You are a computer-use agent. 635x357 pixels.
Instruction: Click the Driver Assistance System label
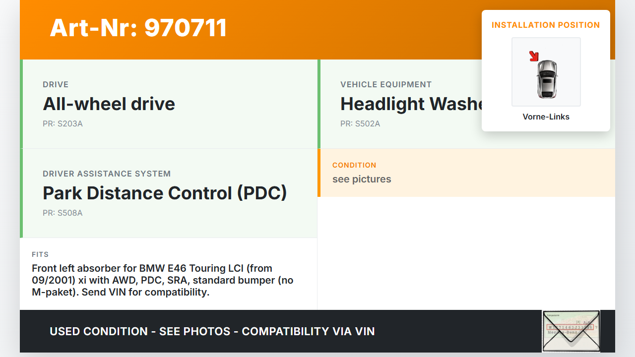(x=107, y=174)
